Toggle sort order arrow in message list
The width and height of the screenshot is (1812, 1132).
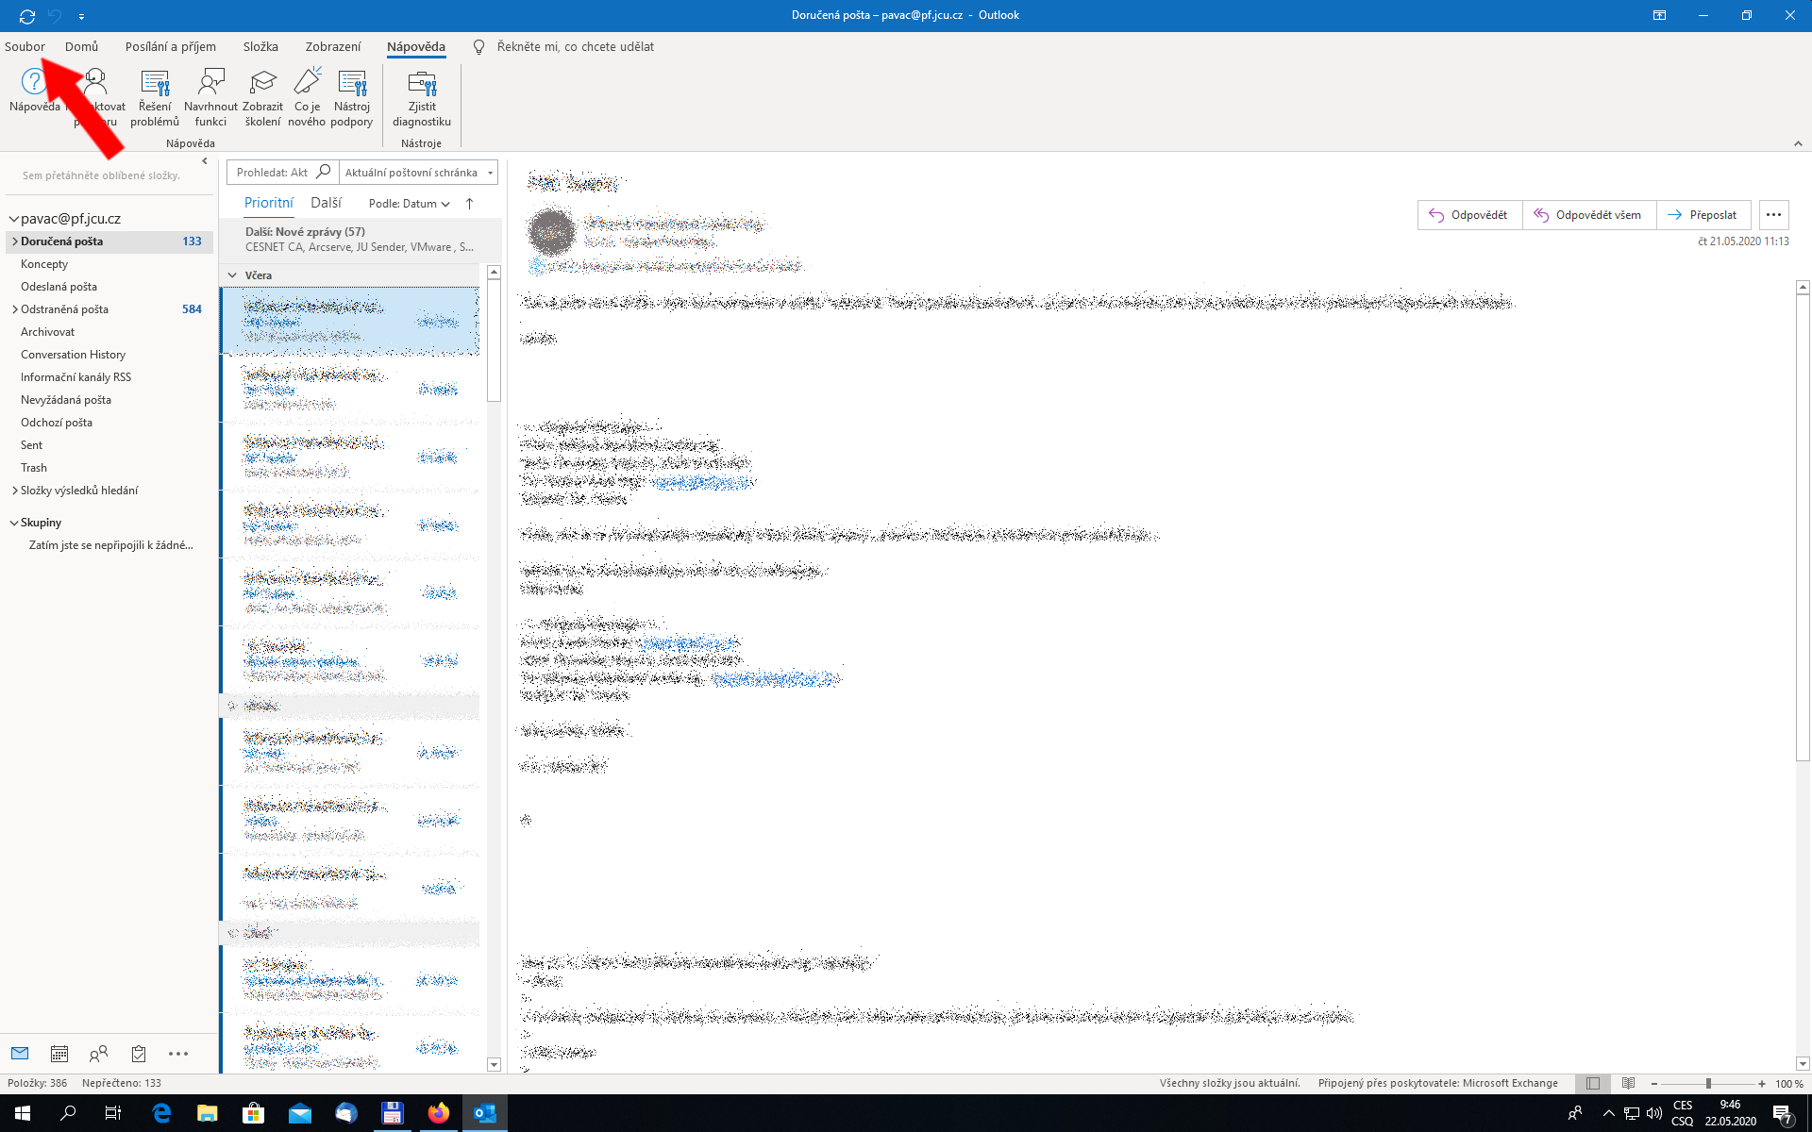click(x=469, y=204)
